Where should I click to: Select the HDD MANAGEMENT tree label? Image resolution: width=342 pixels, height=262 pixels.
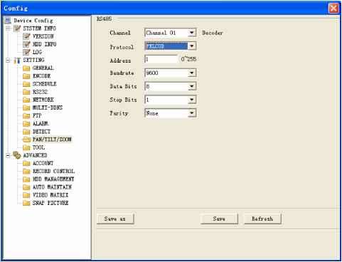pos(53,179)
